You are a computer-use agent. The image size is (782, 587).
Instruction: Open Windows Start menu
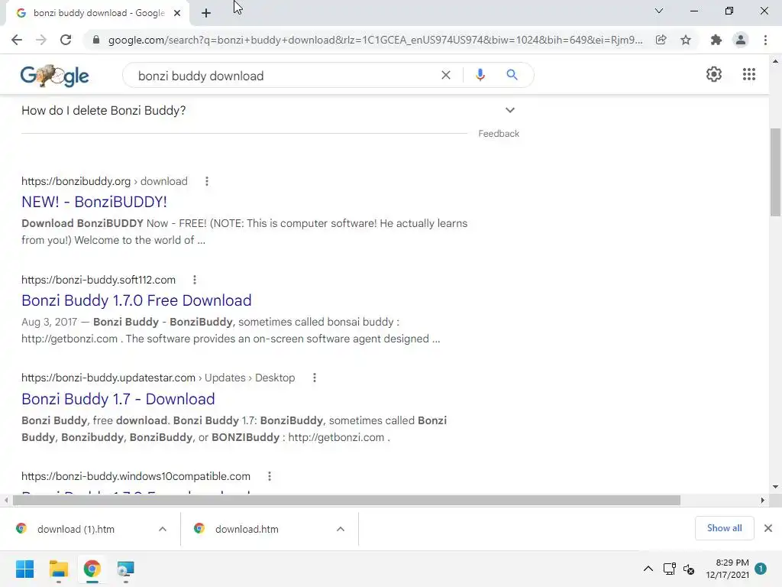click(24, 569)
